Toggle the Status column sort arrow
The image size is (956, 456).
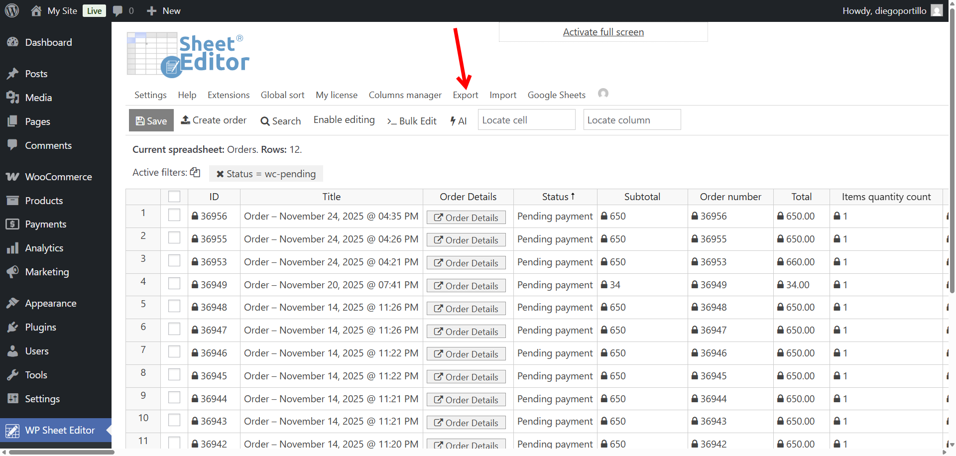point(574,196)
